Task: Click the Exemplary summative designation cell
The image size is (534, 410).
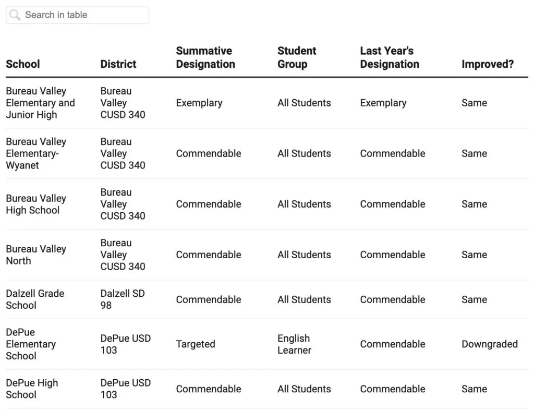Action: coord(199,103)
